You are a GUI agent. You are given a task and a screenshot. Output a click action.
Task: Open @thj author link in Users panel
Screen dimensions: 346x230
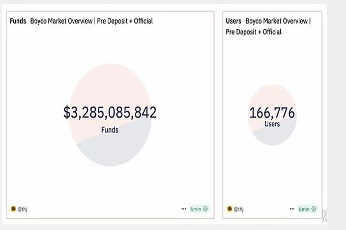point(239,209)
